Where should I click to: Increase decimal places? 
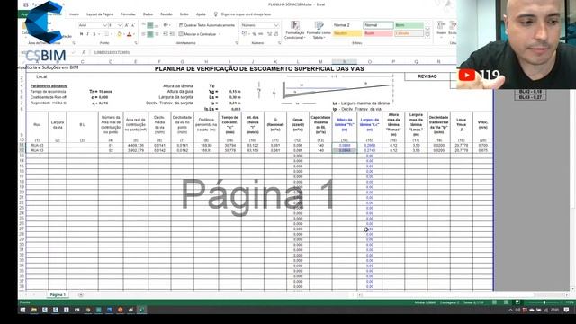270,34
